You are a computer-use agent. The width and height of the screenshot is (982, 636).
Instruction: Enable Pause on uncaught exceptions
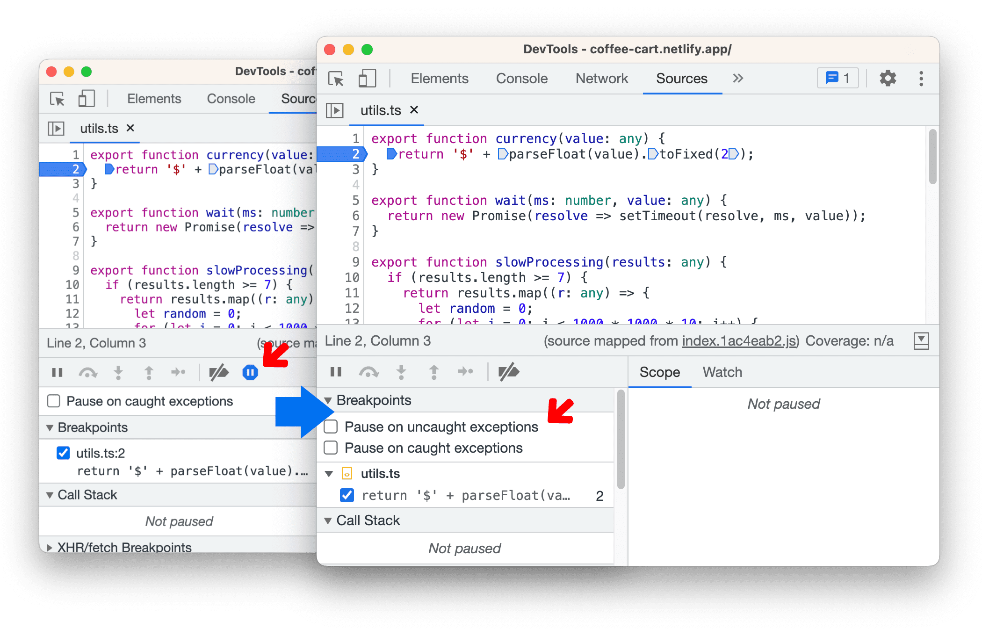coord(332,427)
